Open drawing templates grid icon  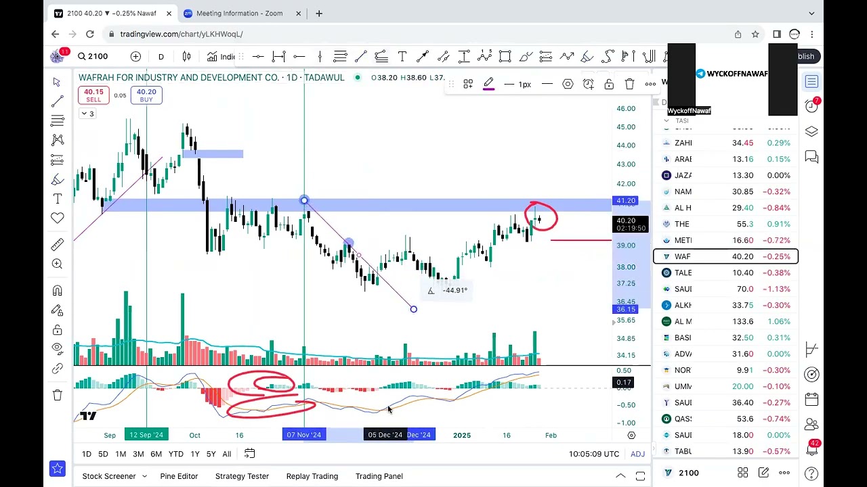[x=468, y=85]
